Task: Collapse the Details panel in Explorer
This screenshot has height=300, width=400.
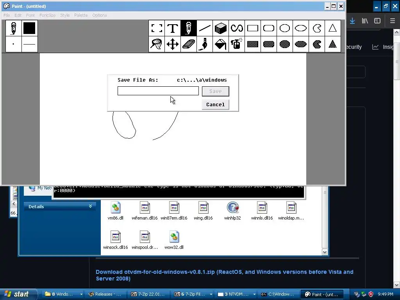Action: pos(90,206)
